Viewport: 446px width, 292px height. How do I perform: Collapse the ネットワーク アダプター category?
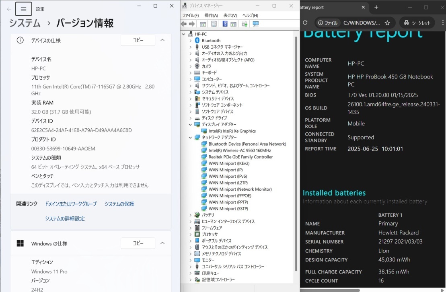coord(190,138)
